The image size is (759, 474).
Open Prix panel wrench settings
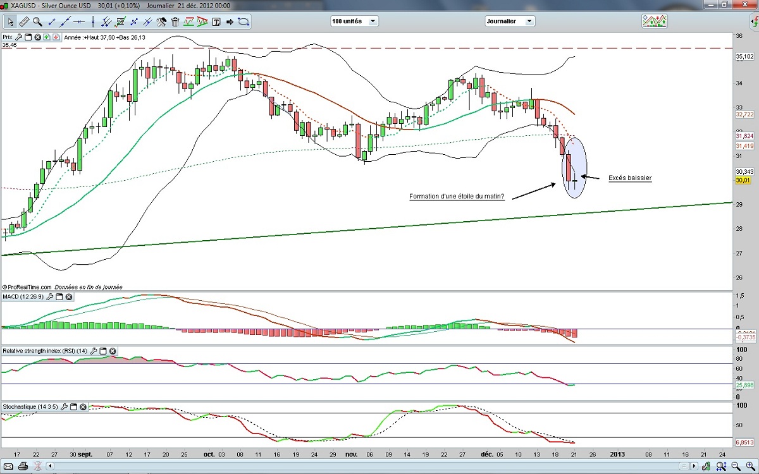pos(19,37)
